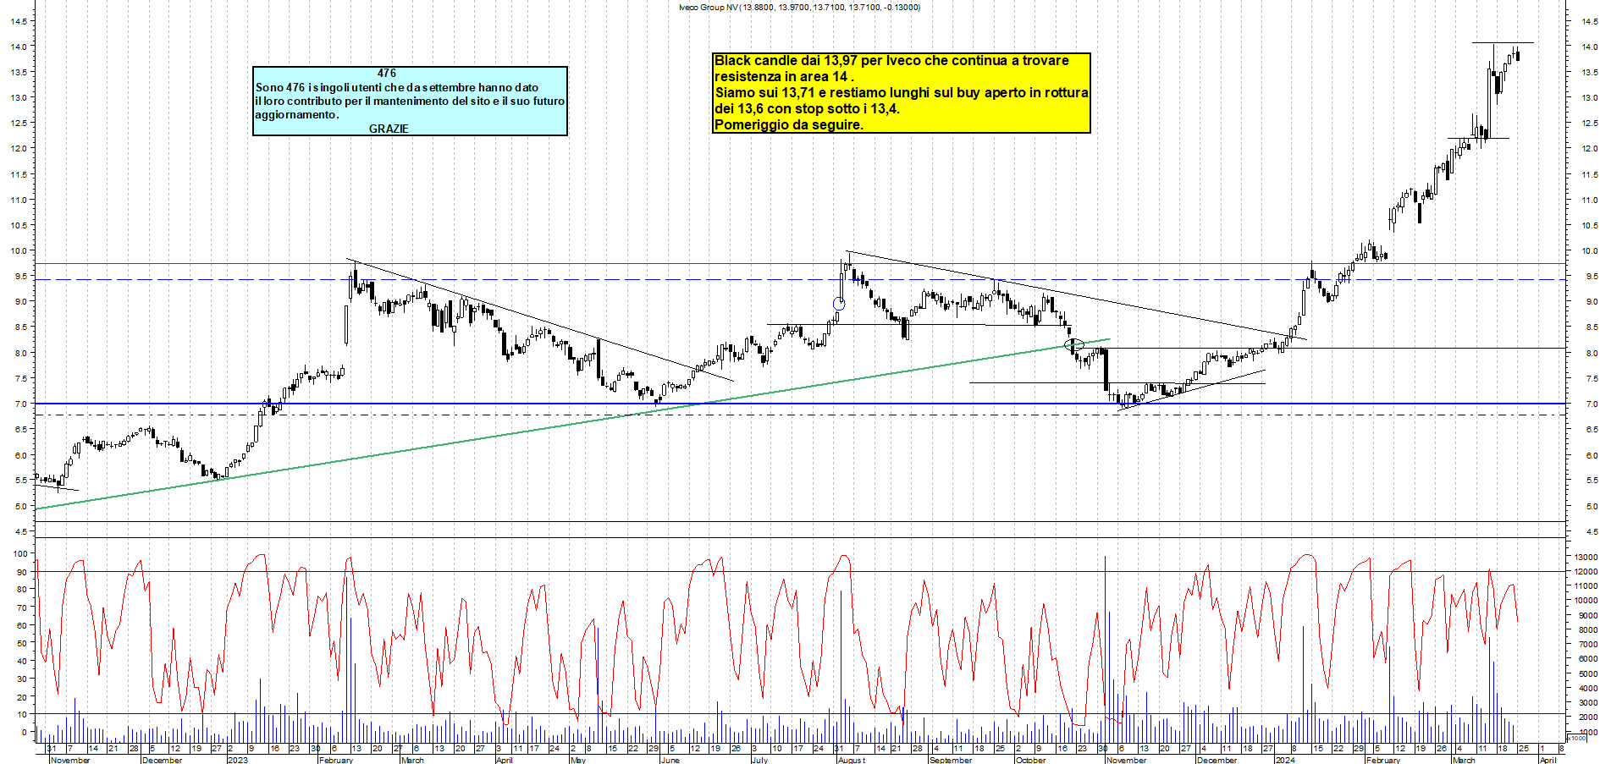This screenshot has height=764, width=1600.
Task: Click the '90' oscillator scale value
Action: (x=22, y=572)
